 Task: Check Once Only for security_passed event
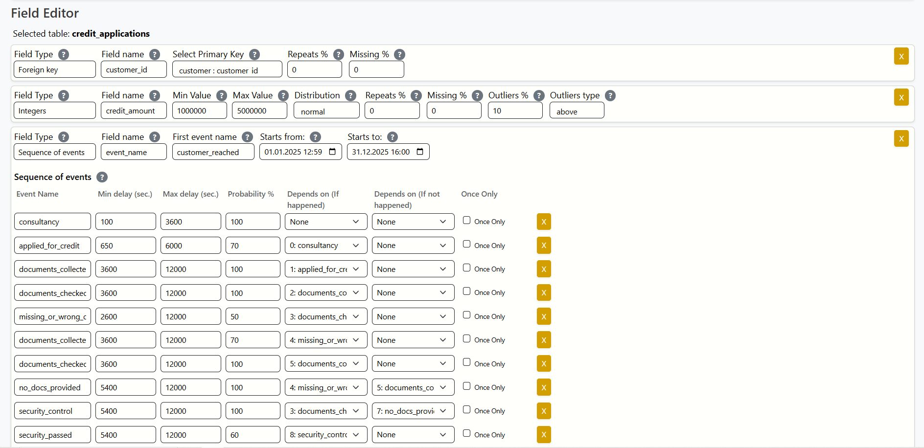pyautogui.click(x=466, y=433)
